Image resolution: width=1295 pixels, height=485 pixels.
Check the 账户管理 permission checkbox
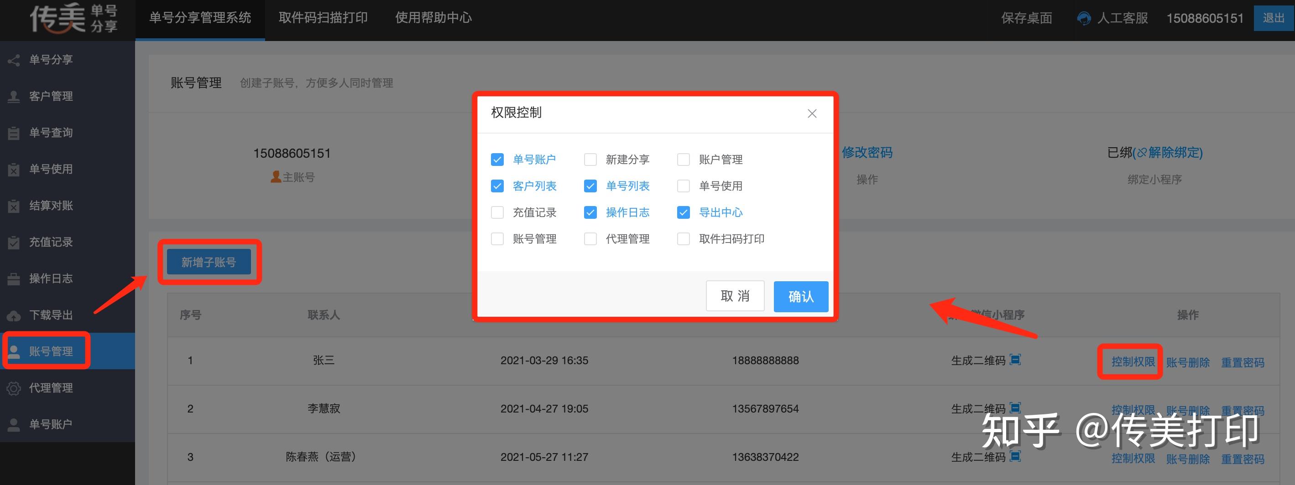tap(683, 160)
